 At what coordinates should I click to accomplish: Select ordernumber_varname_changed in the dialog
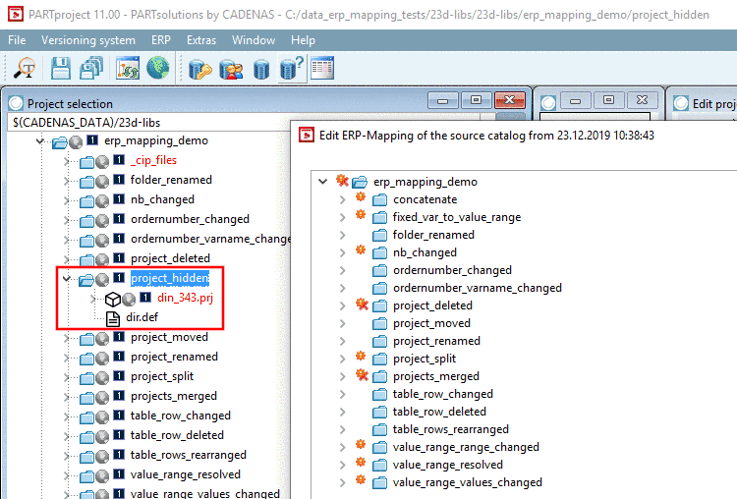pos(477,288)
